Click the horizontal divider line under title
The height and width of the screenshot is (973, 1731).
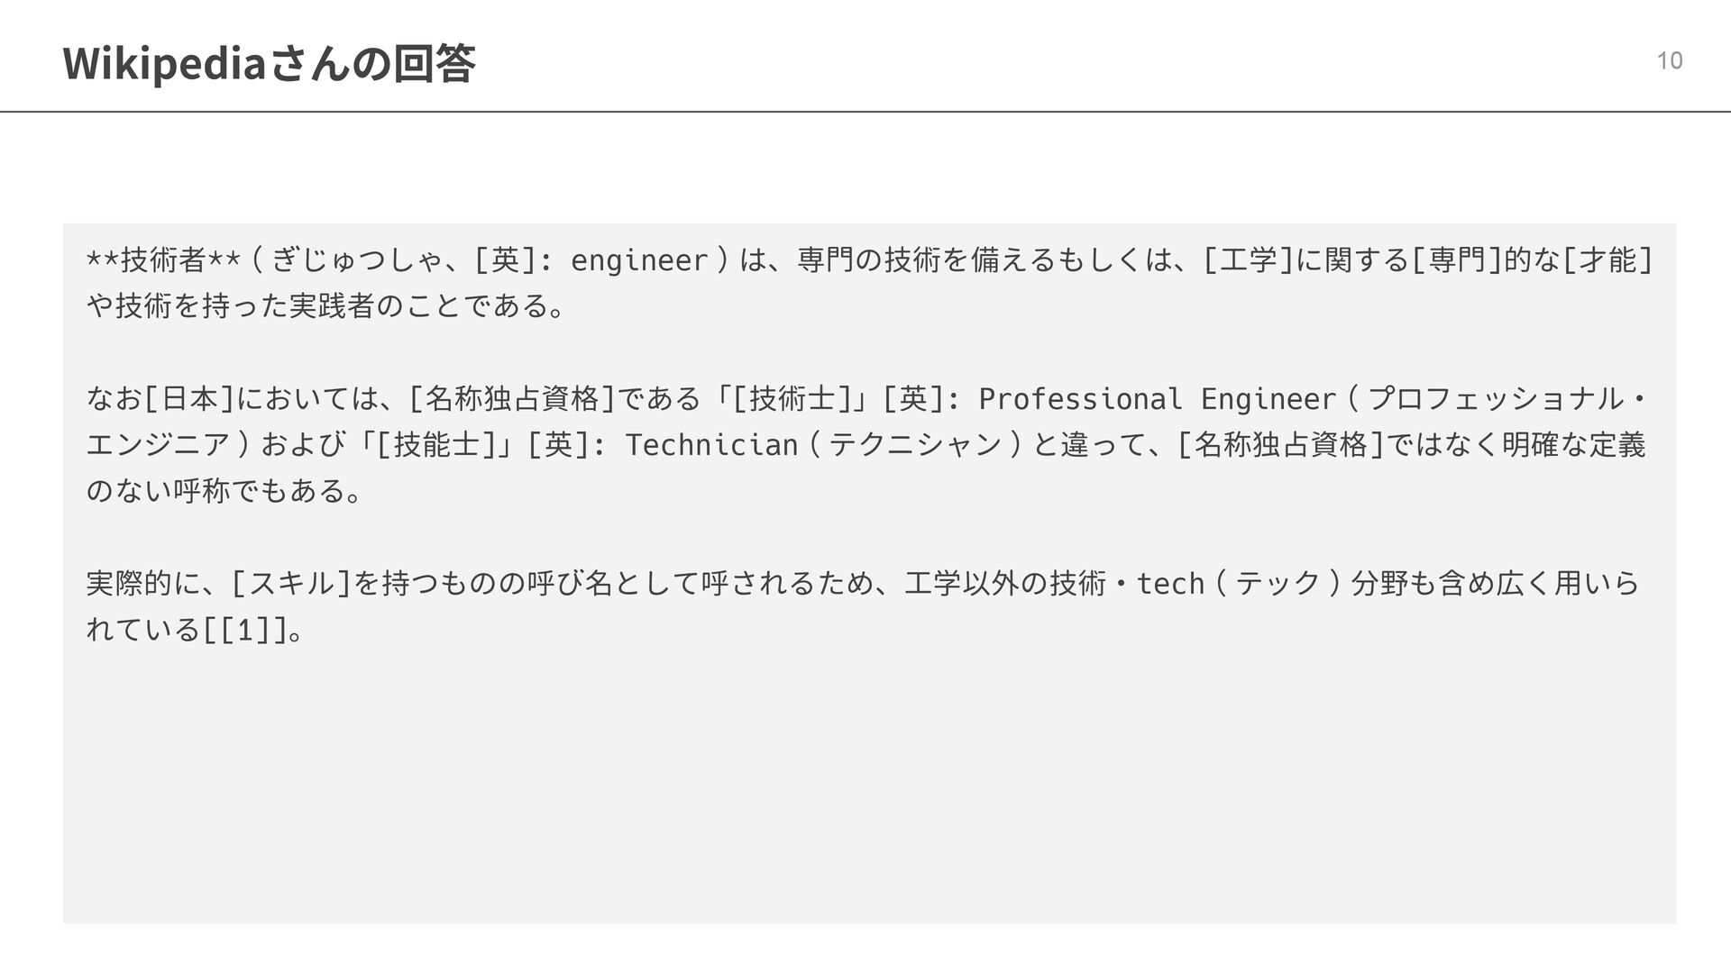(865, 112)
